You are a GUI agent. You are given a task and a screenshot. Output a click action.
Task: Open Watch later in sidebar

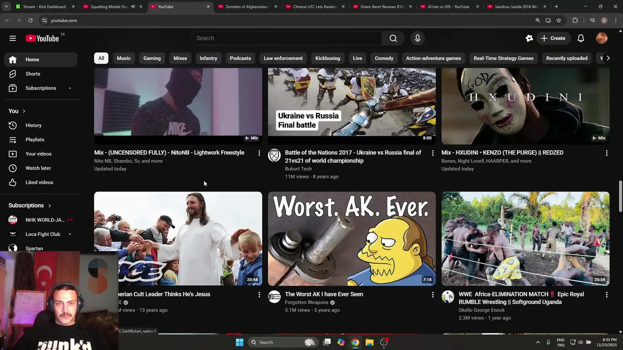coord(41,168)
